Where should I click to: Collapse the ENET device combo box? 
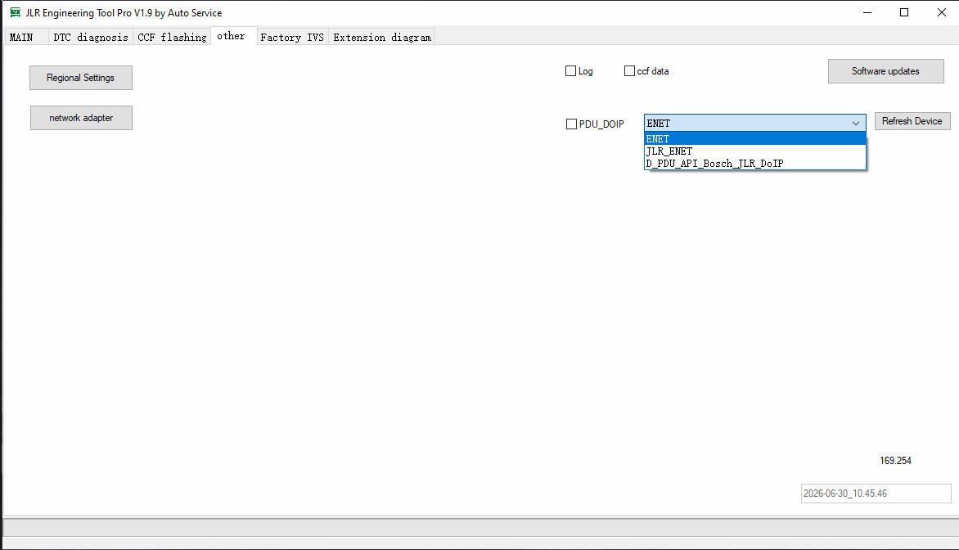pyautogui.click(x=754, y=123)
